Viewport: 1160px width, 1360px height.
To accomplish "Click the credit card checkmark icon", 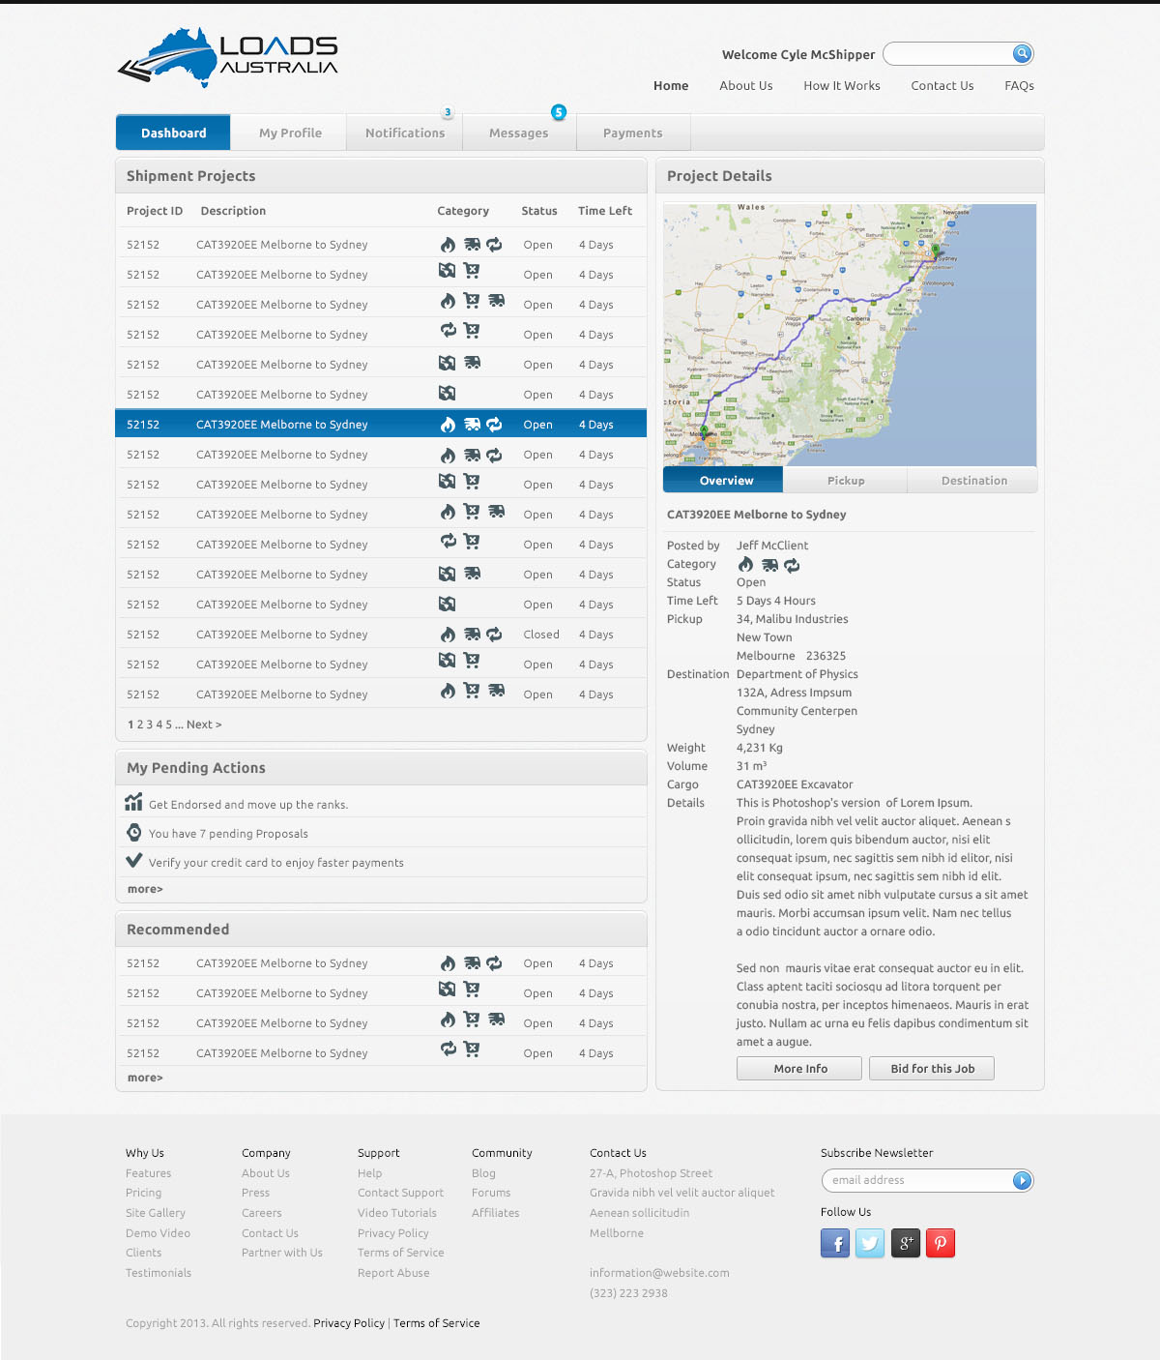I will (134, 861).
